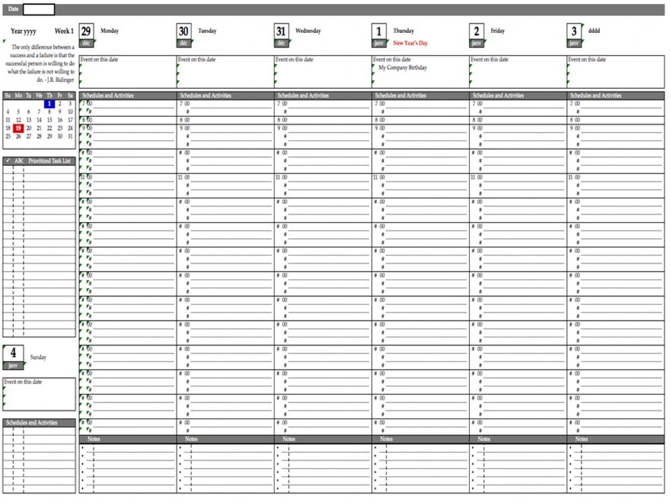Click the 'déc' month tag under 31

point(281,43)
